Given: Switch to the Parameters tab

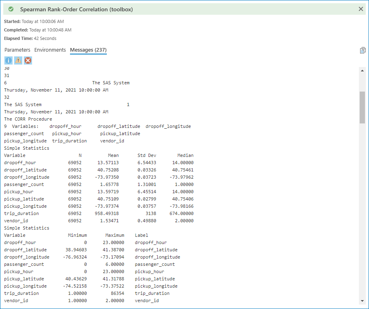Looking at the screenshot, I should coord(17,50).
